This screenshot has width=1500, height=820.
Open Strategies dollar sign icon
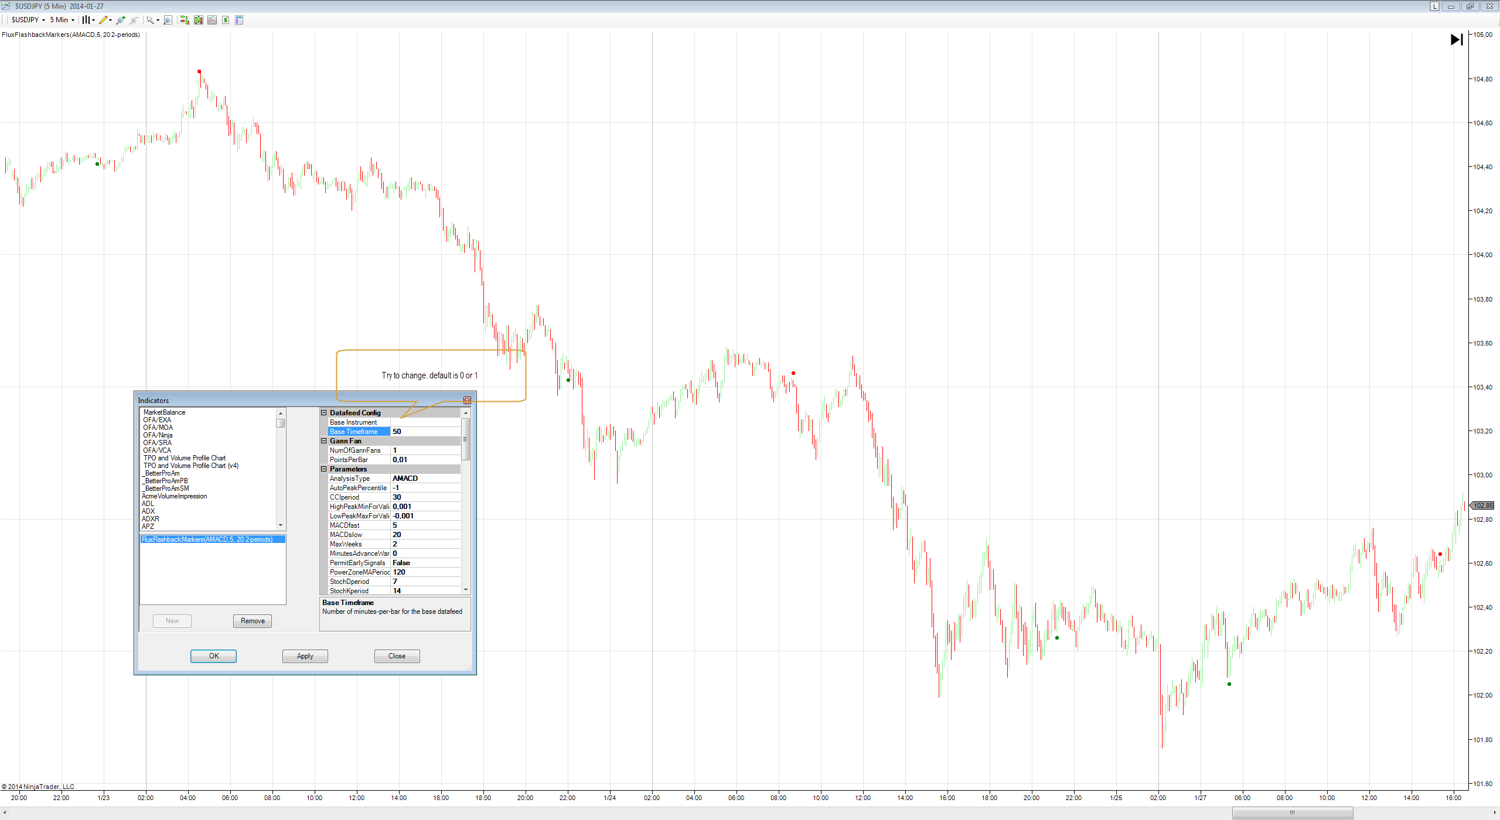coord(226,20)
